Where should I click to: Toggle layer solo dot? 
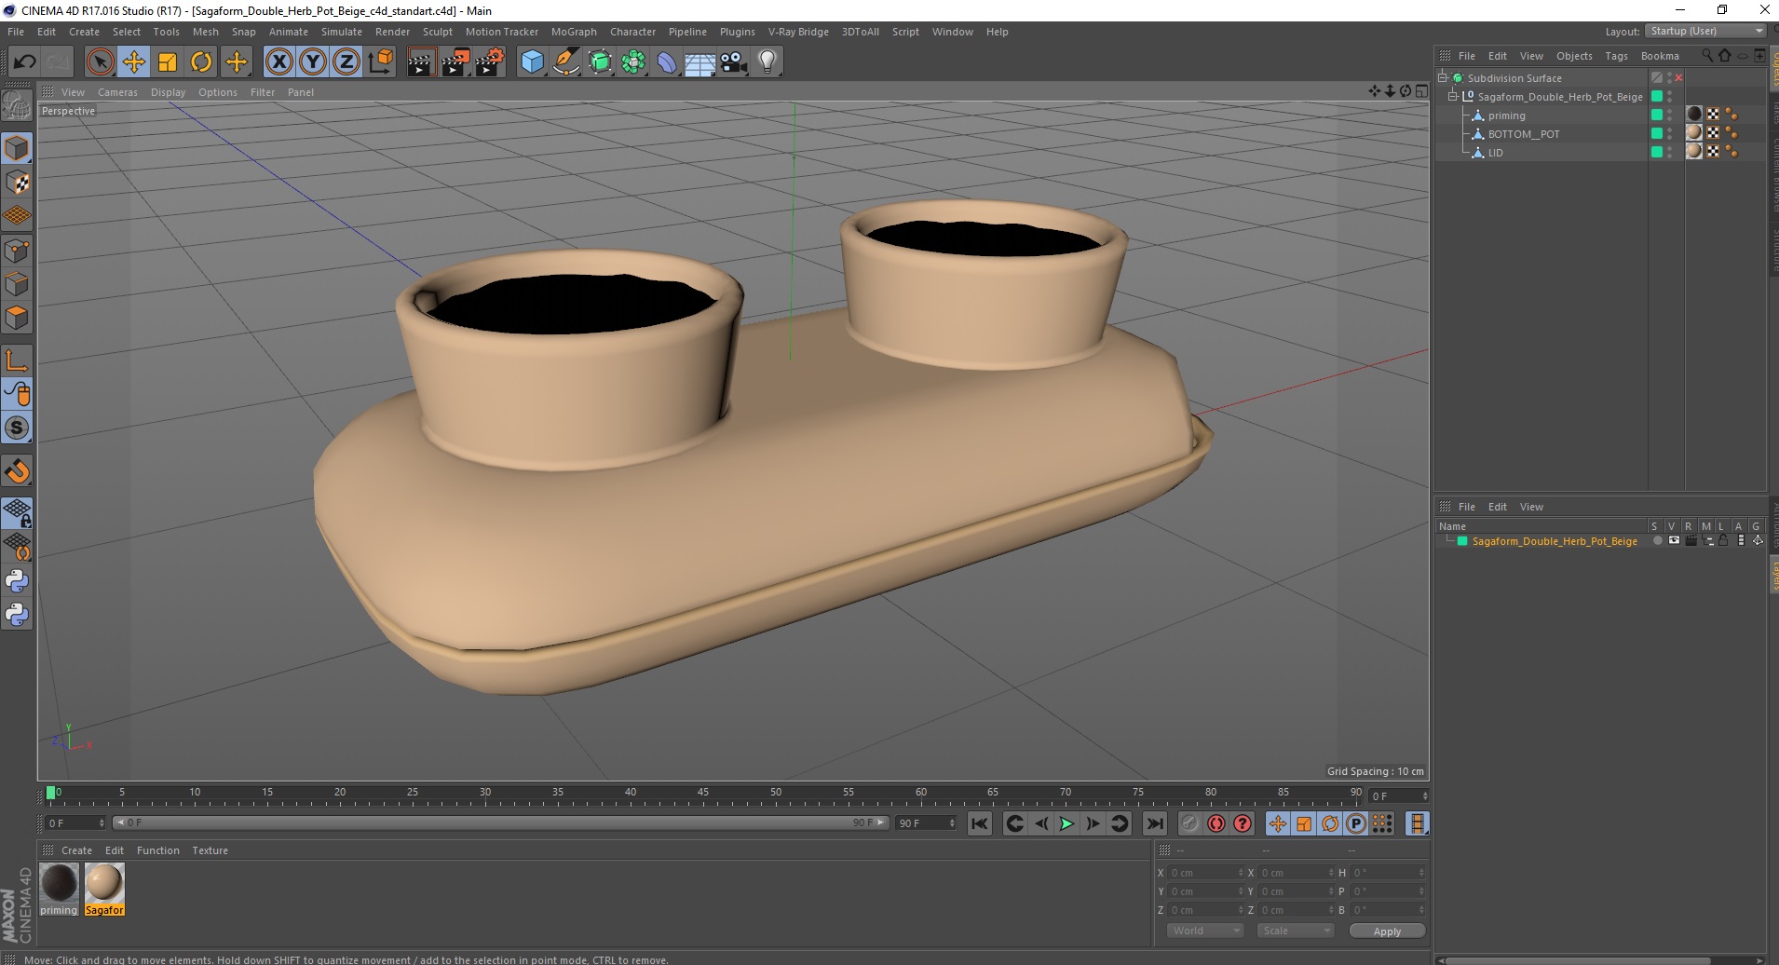tap(1657, 540)
